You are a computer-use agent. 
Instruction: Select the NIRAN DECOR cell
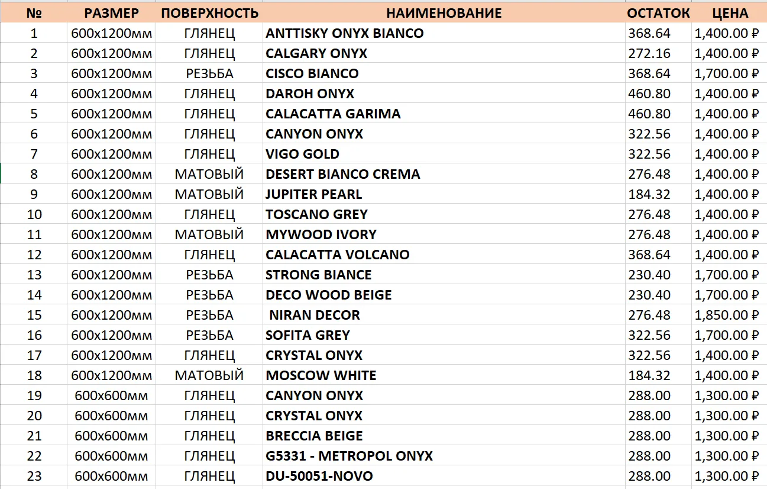click(x=444, y=315)
